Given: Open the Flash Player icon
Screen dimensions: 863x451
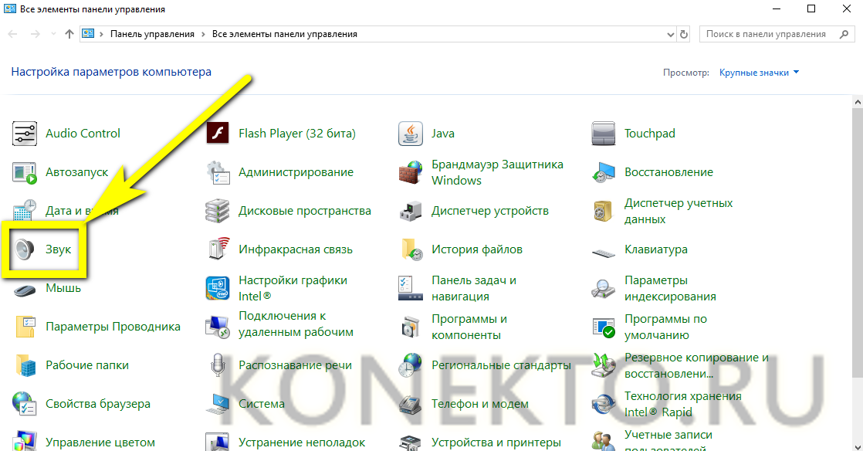Looking at the screenshot, I should point(218,134).
